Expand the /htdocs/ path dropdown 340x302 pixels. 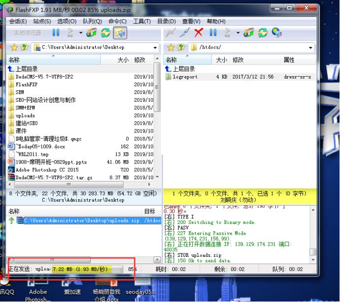(x=310, y=48)
